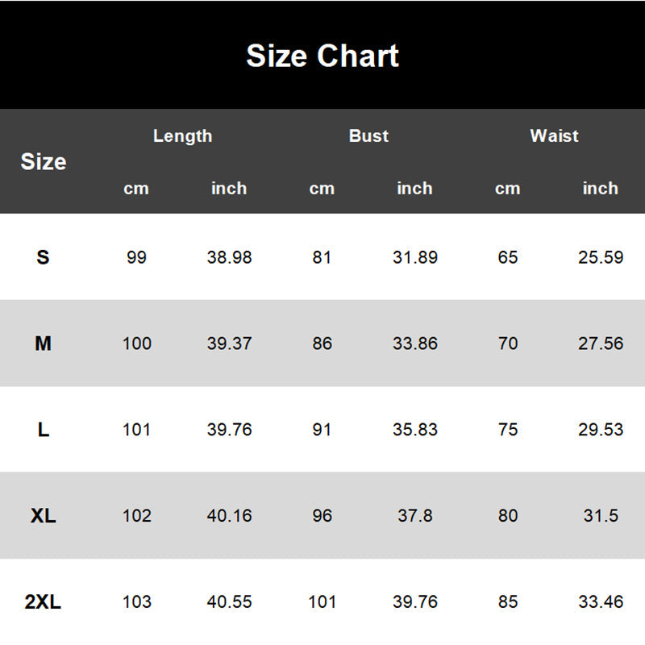Image resolution: width=645 pixels, height=645 pixels.
Task: Select the L size row label
Action: point(44,430)
